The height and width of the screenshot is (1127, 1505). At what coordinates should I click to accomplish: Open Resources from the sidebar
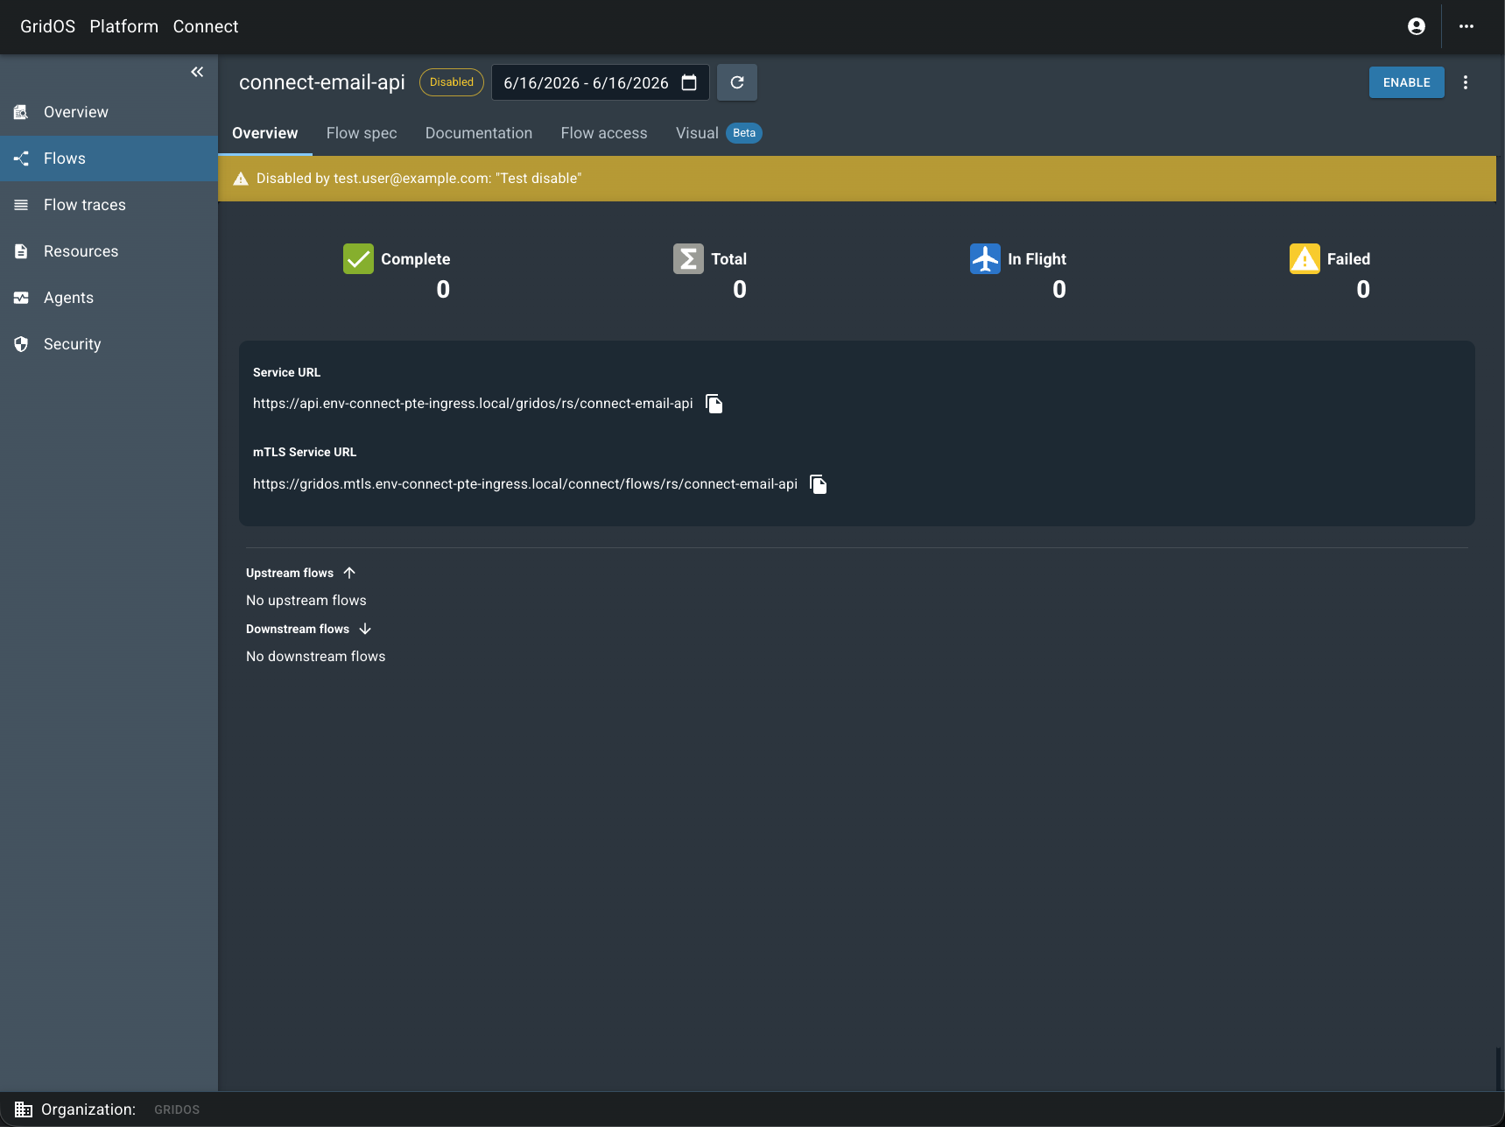pyautogui.click(x=109, y=251)
